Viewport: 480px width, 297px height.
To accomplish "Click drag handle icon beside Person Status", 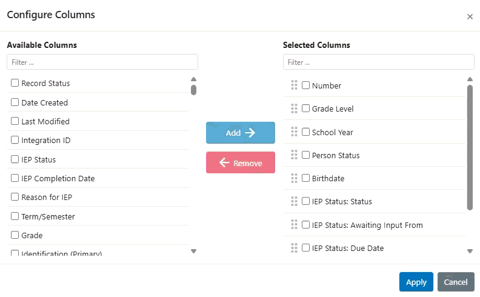I will tap(294, 155).
